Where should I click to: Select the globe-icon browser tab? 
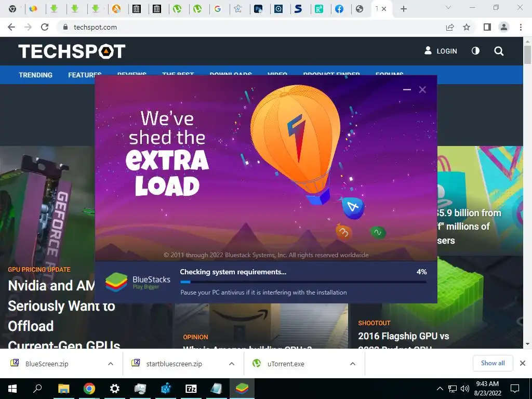[x=360, y=9]
